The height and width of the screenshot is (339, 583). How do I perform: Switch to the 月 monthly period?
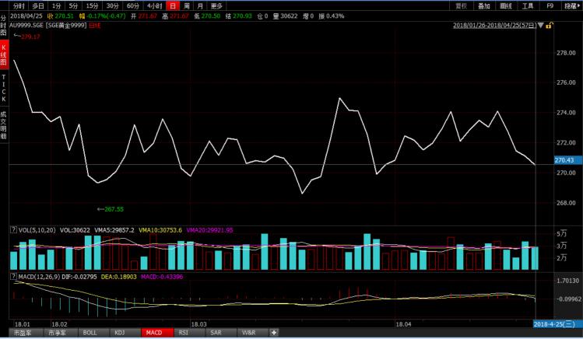200,5
